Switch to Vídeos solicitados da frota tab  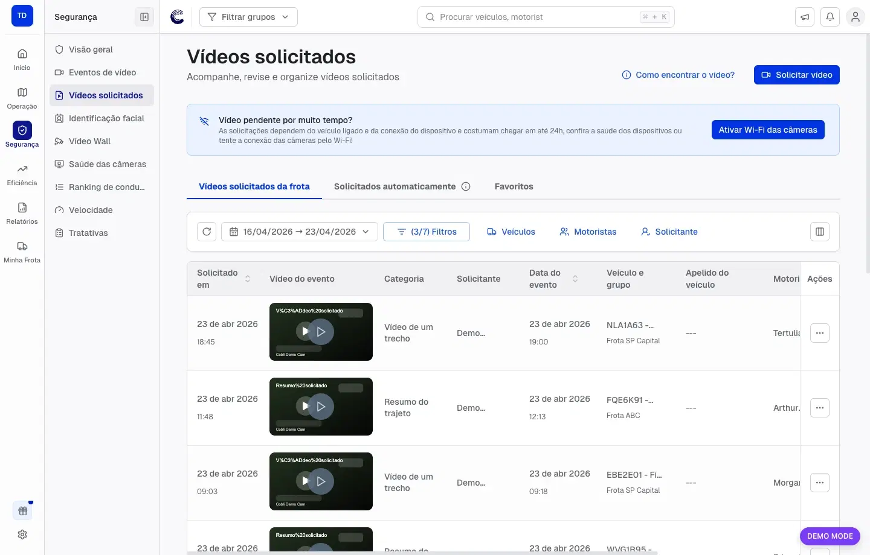[254, 186]
